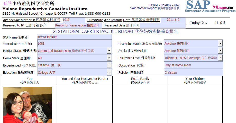Click the 'You' column header
The image size is (236, 123).
pyautogui.click(x=30, y=81)
